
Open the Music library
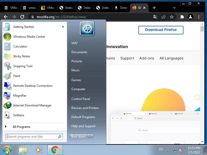click(76, 70)
